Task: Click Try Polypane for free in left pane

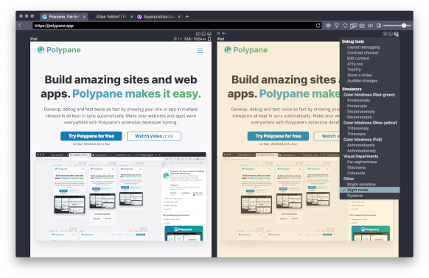Action: click(91, 136)
